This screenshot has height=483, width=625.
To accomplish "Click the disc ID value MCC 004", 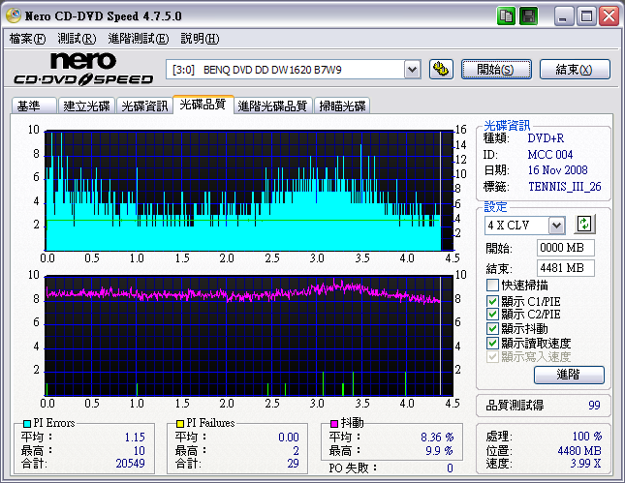I will (550, 155).
